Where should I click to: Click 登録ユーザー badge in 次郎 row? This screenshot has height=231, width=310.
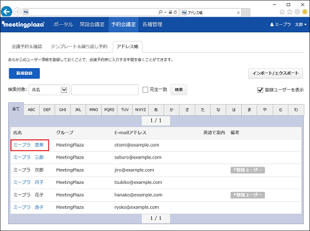coord(247,170)
